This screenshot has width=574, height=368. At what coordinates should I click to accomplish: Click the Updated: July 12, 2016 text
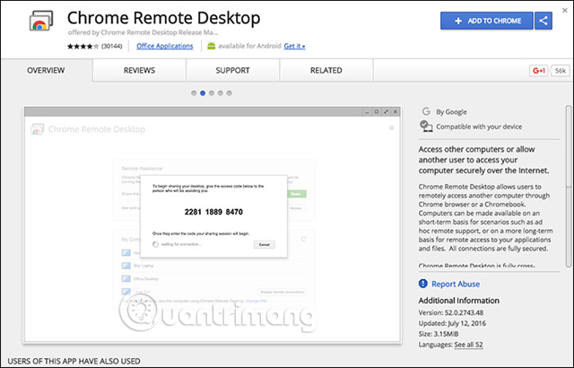tap(452, 323)
